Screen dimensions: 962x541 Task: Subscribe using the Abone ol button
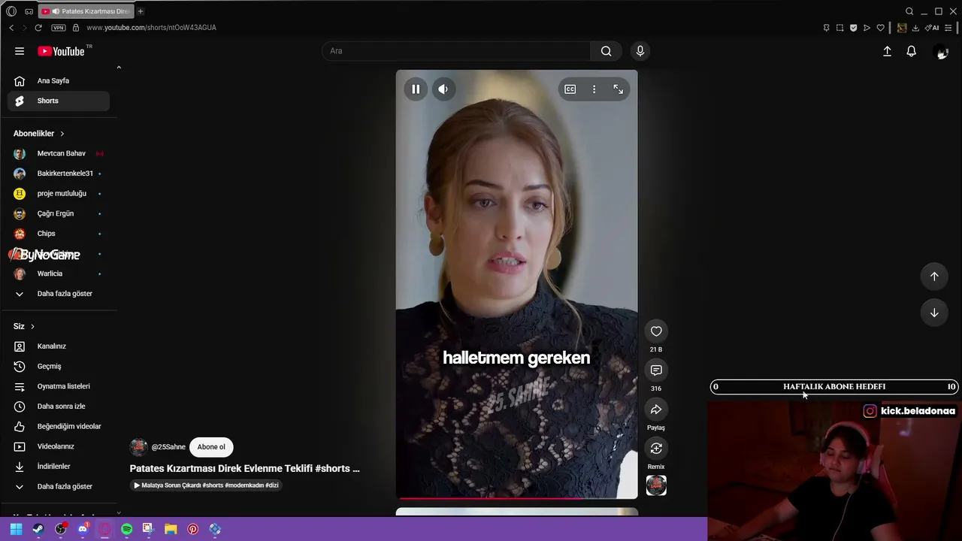pos(211,447)
